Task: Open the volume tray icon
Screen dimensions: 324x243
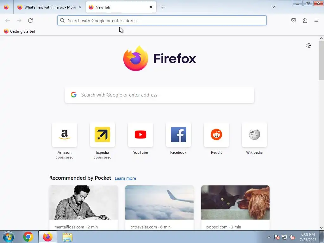Action: (x=292, y=237)
